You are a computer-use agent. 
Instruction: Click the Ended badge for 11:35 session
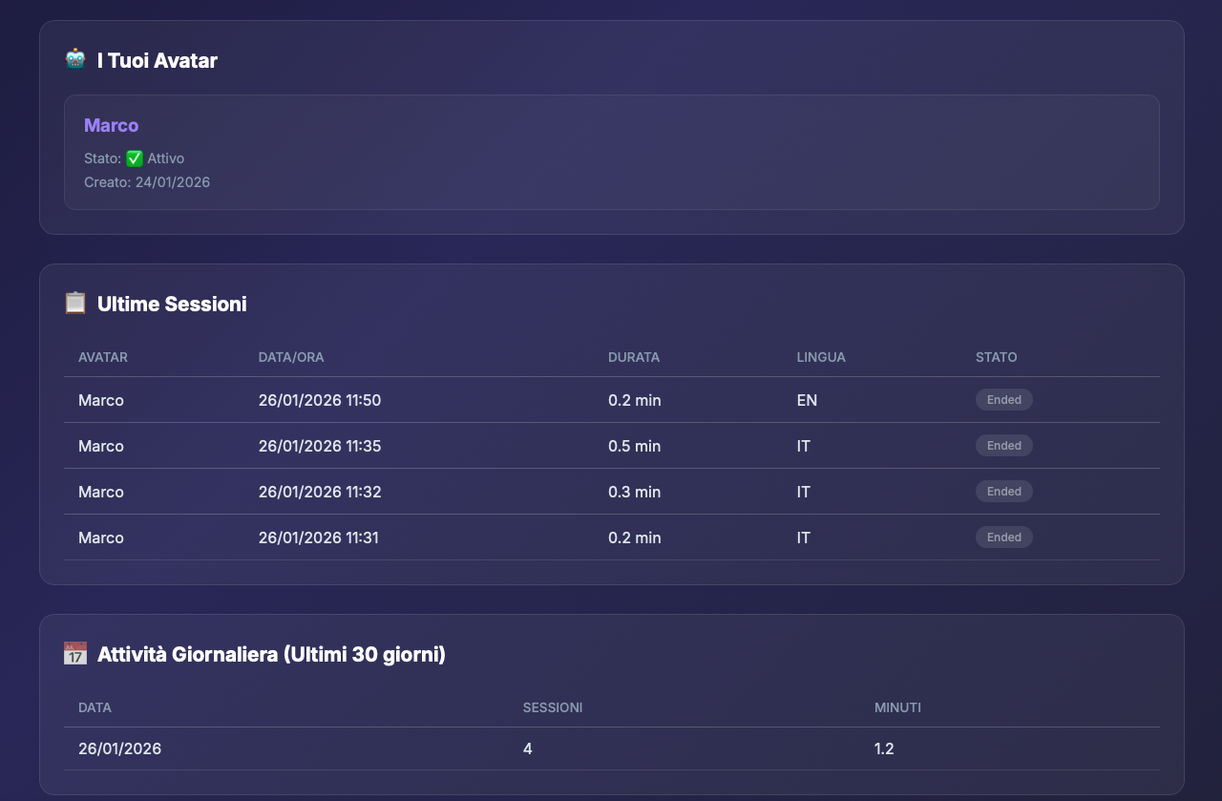point(1003,446)
